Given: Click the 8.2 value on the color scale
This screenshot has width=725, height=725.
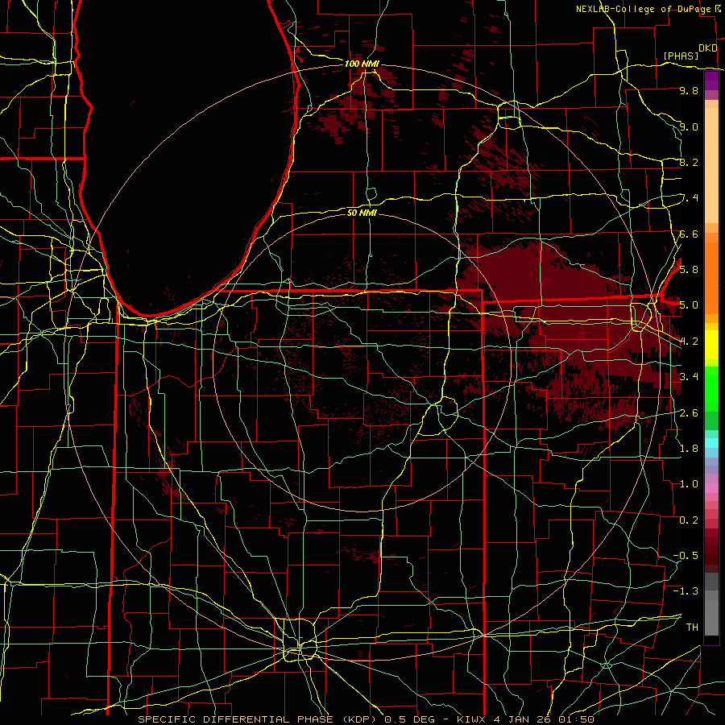Looking at the screenshot, I should pyautogui.click(x=689, y=162).
